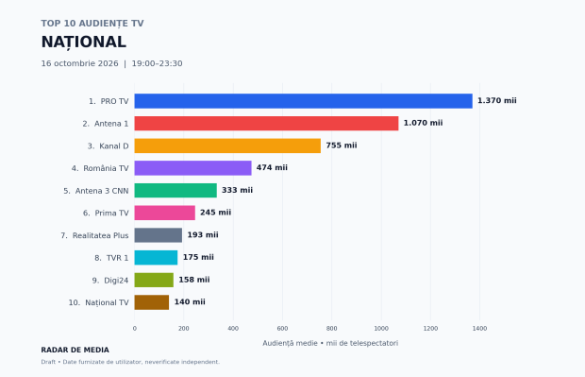
Task: Click the 'Draft • Date furnizate' disclaimer
Action: click(x=130, y=362)
